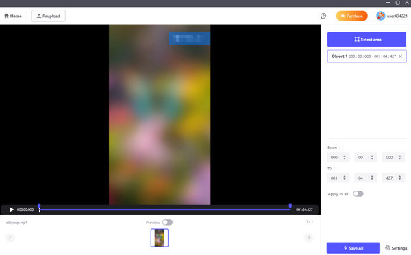Adjust the From minutes stepper arrows
The width and height of the screenshot is (411, 255).
pyautogui.click(x=345, y=158)
